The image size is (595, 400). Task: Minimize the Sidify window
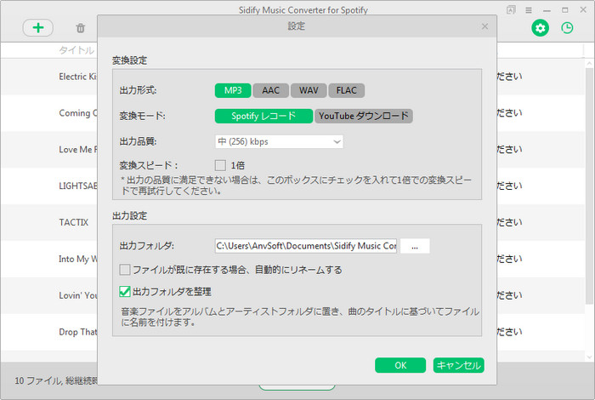547,10
